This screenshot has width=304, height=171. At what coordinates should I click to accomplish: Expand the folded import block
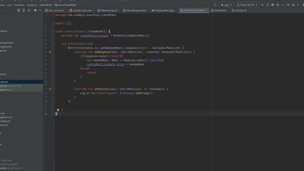coord(68,23)
